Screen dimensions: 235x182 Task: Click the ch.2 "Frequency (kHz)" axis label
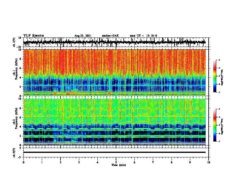(x=16, y=118)
